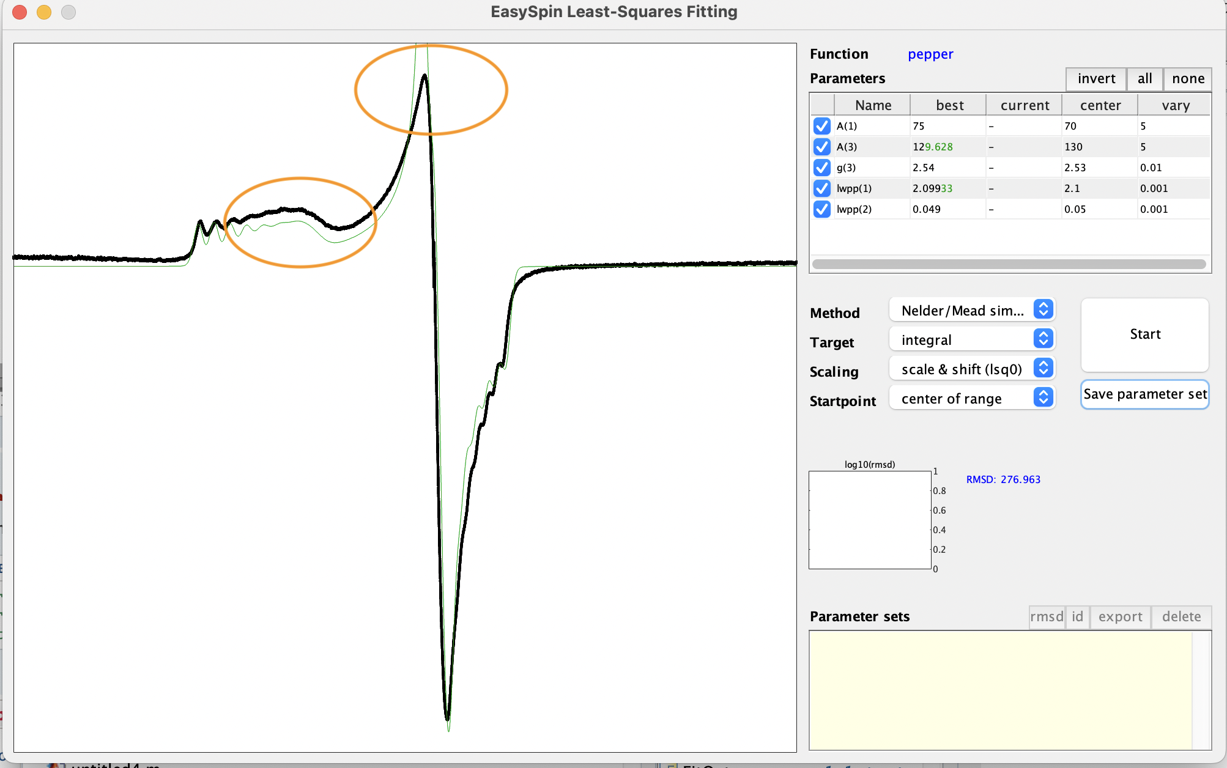Screen dimensions: 1227x768
Task: Click the all parameters select icon
Action: click(1144, 79)
